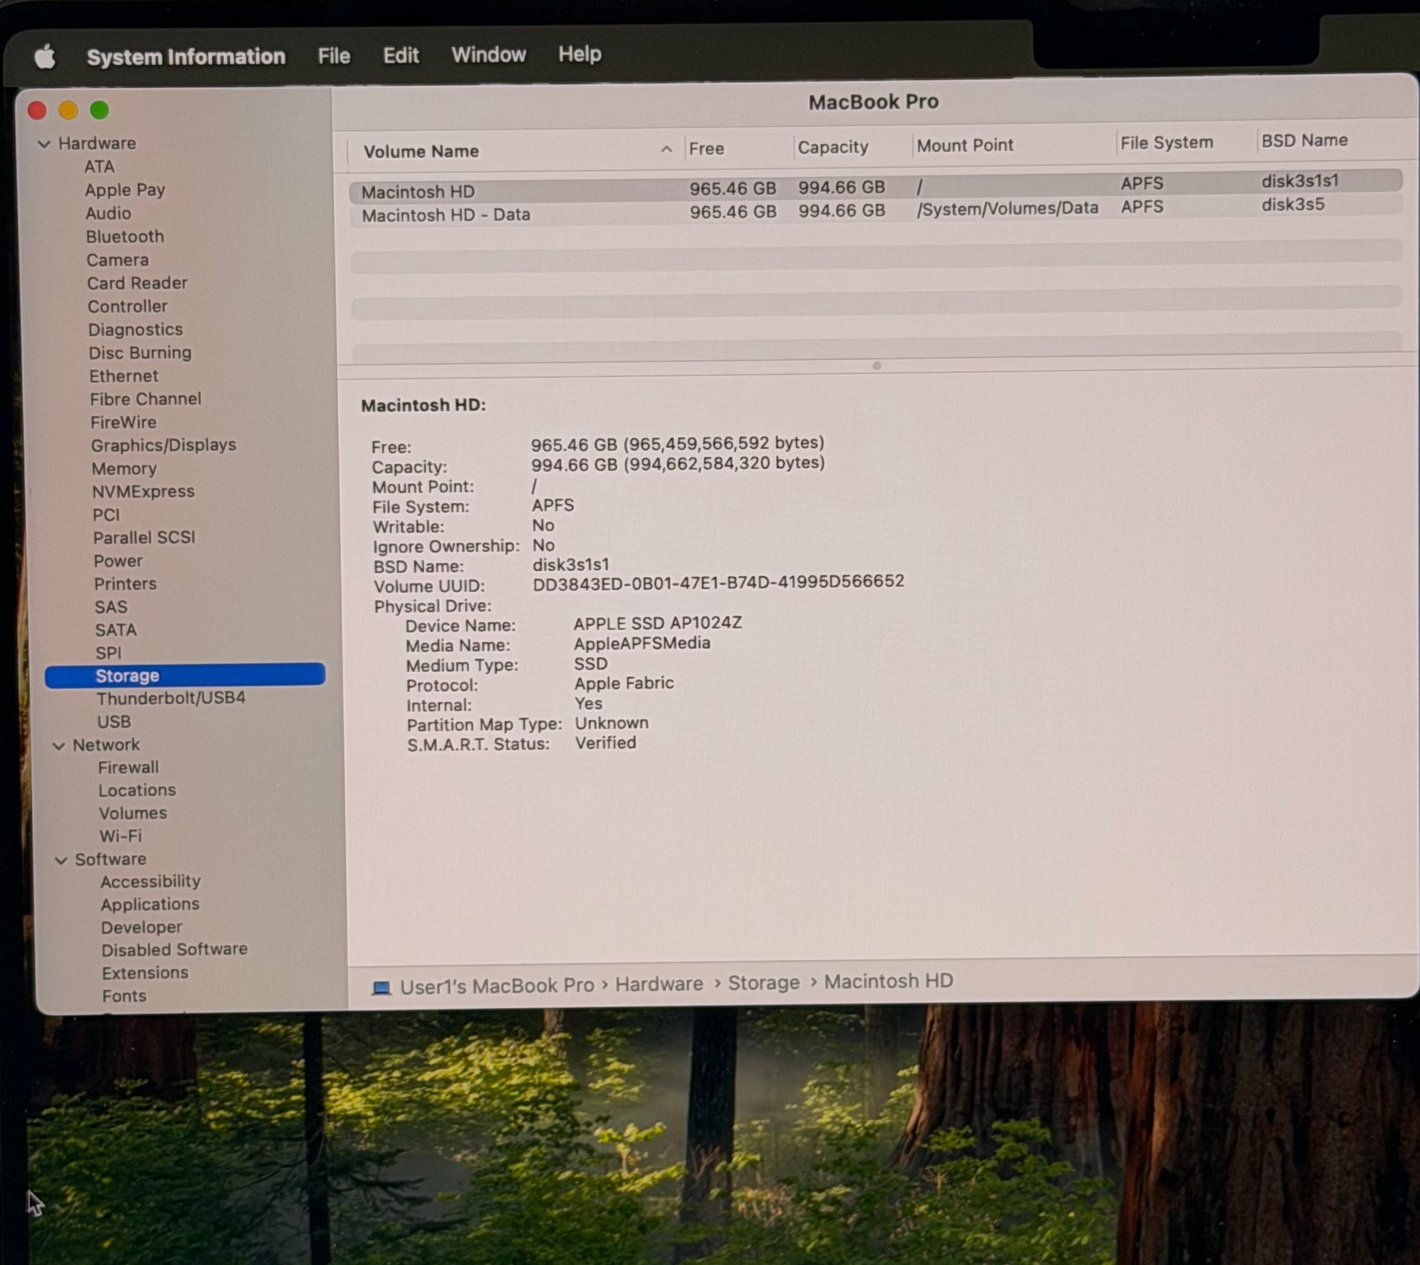
Task: Sort by the Capacity column
Action: 833,147
